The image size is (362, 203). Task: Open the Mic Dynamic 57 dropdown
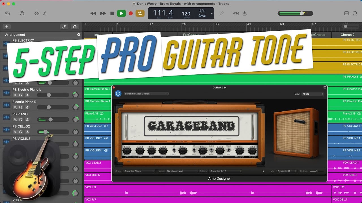tap(287, 171)
